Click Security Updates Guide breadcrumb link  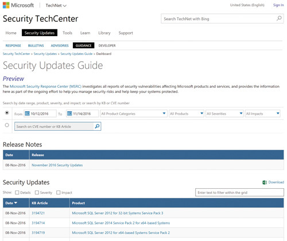pos(76,54)
